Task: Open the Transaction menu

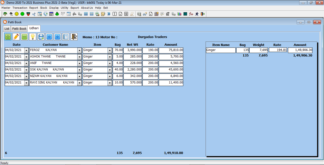Action: [x=20, y=8]
